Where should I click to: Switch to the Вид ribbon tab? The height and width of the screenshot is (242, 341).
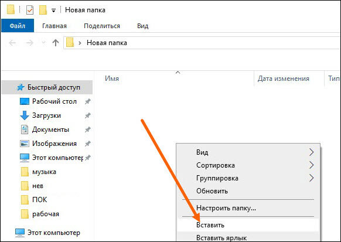(x=142, y=26)
